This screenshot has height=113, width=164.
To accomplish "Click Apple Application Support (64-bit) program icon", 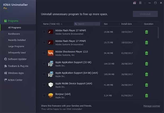I will [51, 74].
